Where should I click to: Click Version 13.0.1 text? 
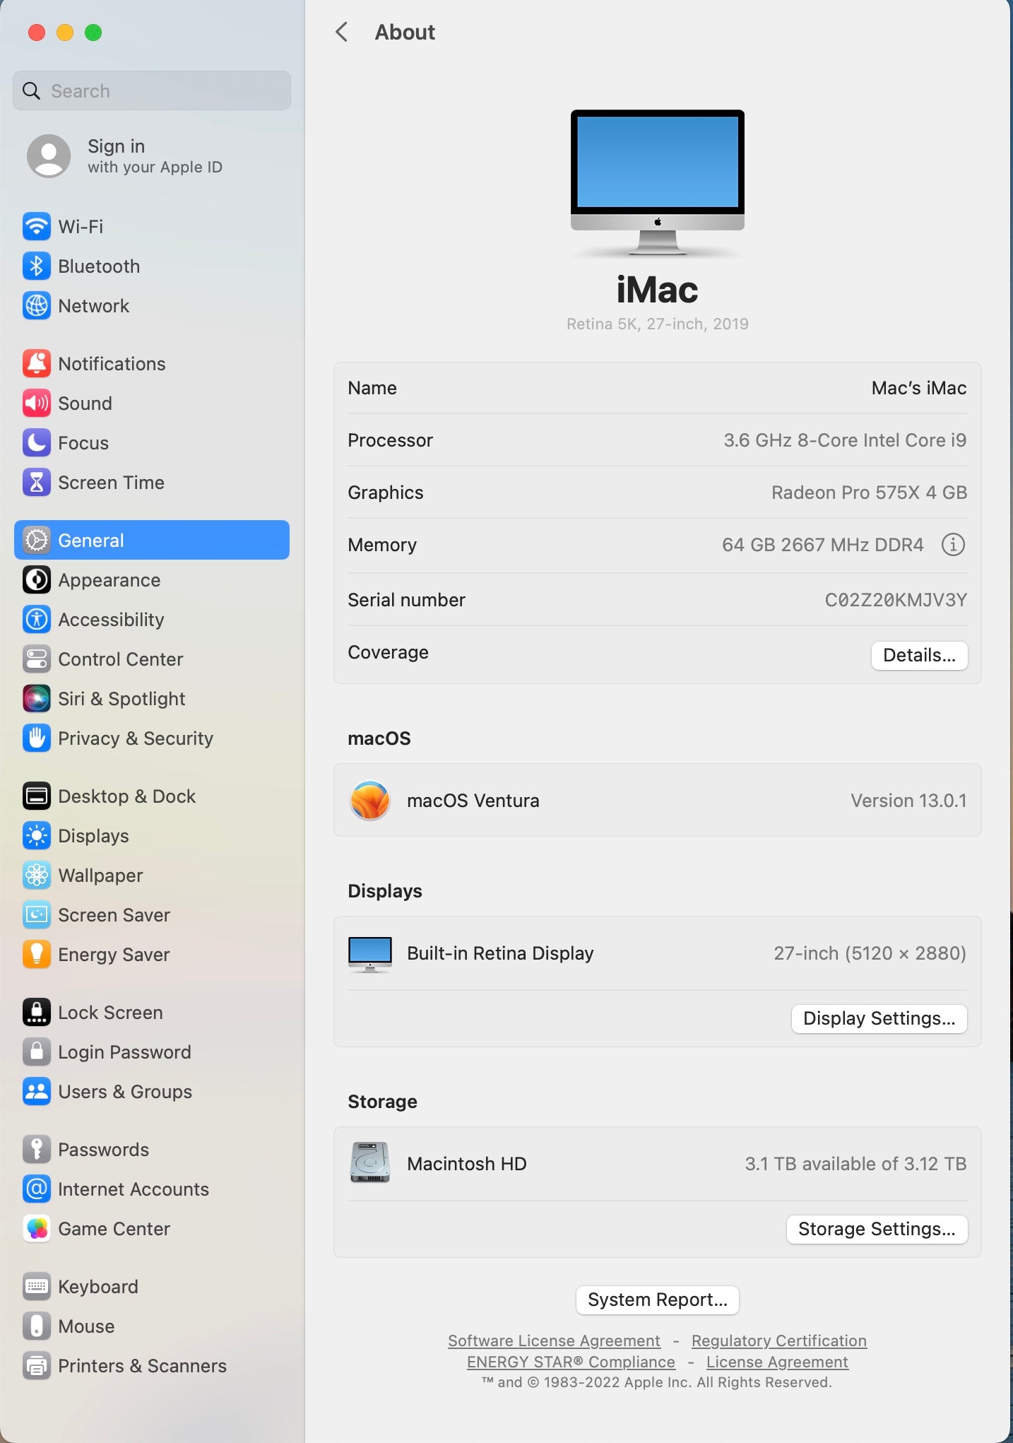coord(908,801)
